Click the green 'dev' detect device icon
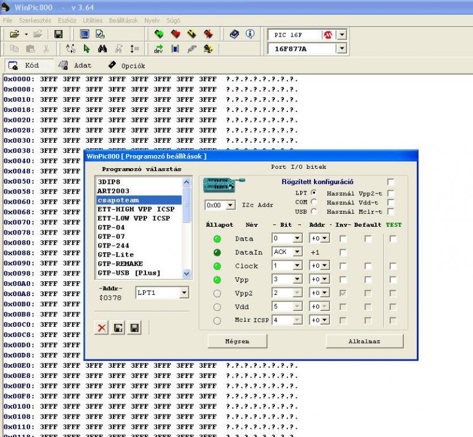Viewport: 473px width, 437px height. (158, 49)
